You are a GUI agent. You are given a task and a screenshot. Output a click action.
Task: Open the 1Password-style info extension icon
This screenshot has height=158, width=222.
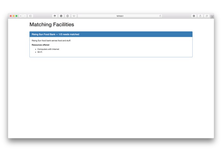tap(67, 16)
